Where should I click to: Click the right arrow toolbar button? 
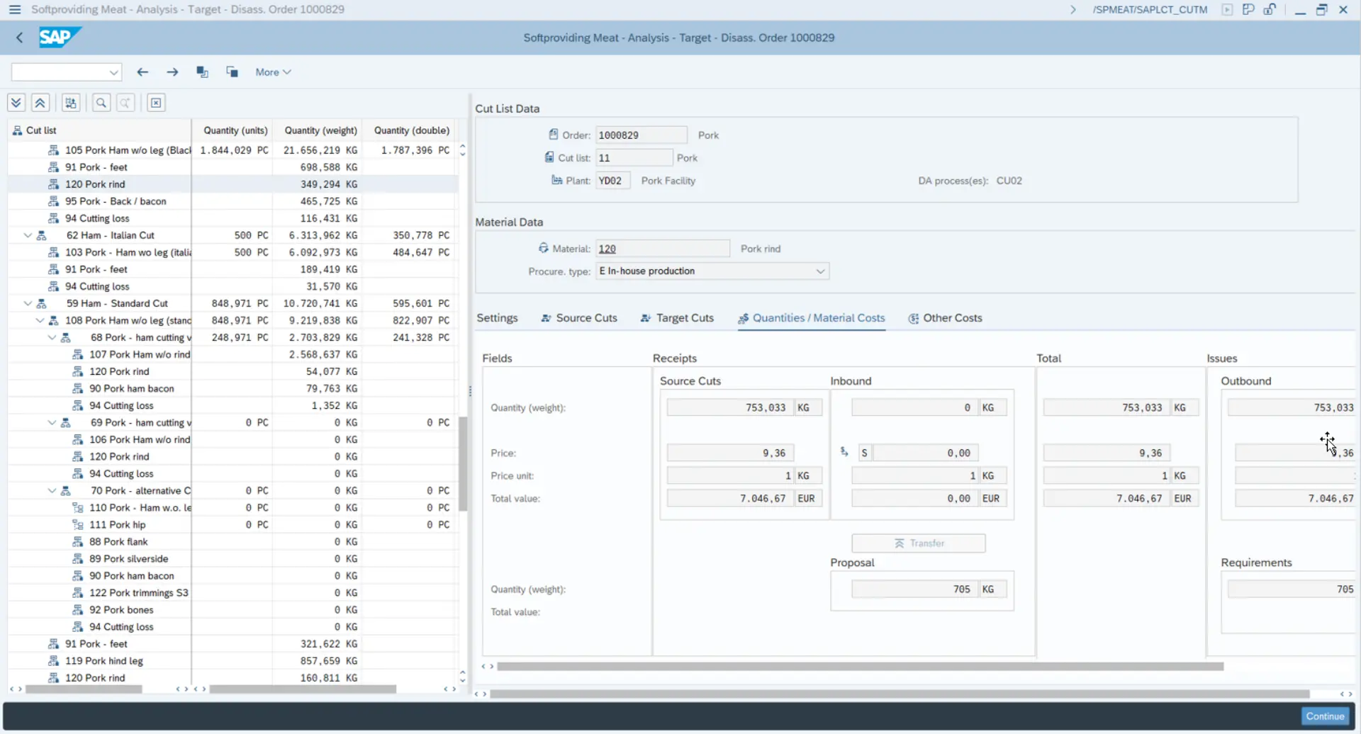pyautogui.click(x=172, y=72)
